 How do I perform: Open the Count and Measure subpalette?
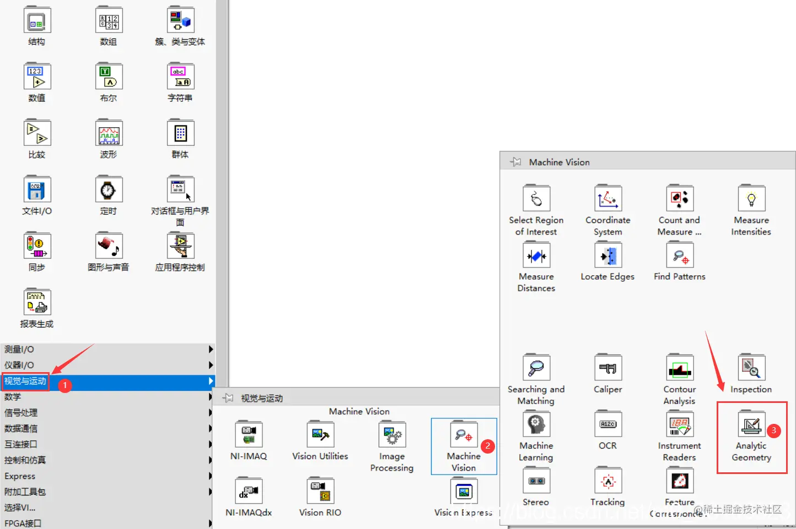680,199
